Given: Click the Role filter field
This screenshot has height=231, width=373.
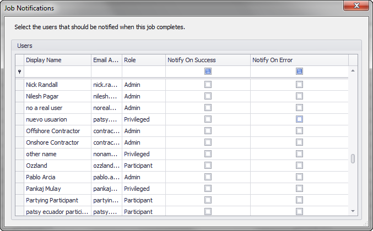Looking at the screenshot, I should click(144, 71).
